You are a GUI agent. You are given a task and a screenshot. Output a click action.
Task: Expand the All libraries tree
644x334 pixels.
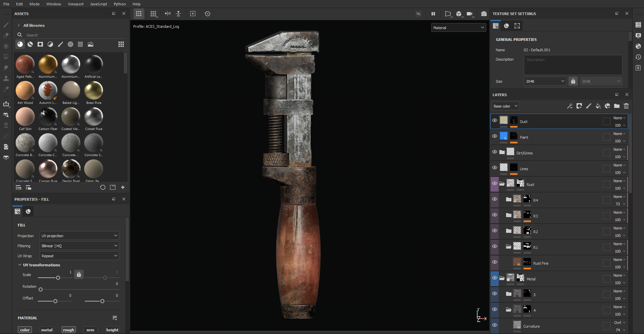[x=19, y=25]
